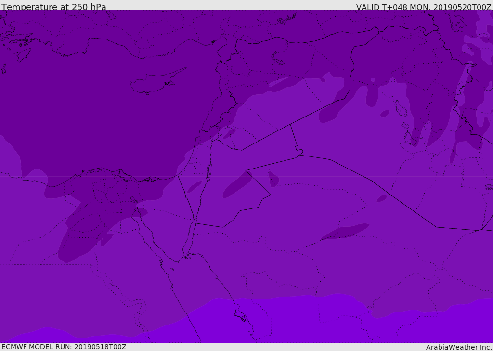Click the elongated dark patch over central Saudi Arabia
493x351 pixels.
(345, 231)
